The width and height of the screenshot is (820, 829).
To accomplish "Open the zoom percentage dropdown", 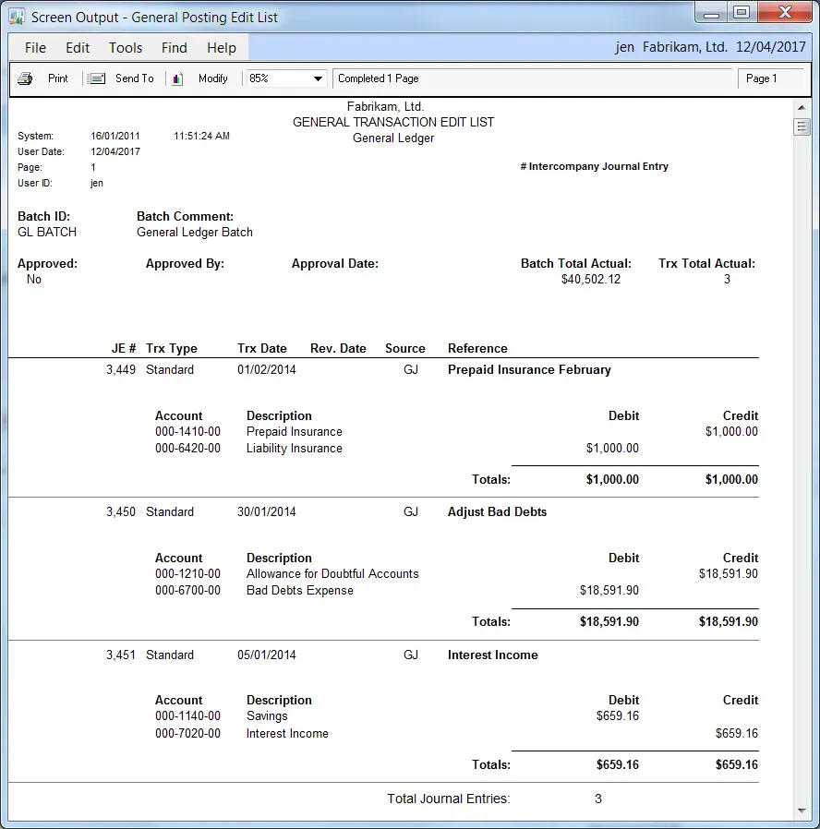I will point(318,78).
